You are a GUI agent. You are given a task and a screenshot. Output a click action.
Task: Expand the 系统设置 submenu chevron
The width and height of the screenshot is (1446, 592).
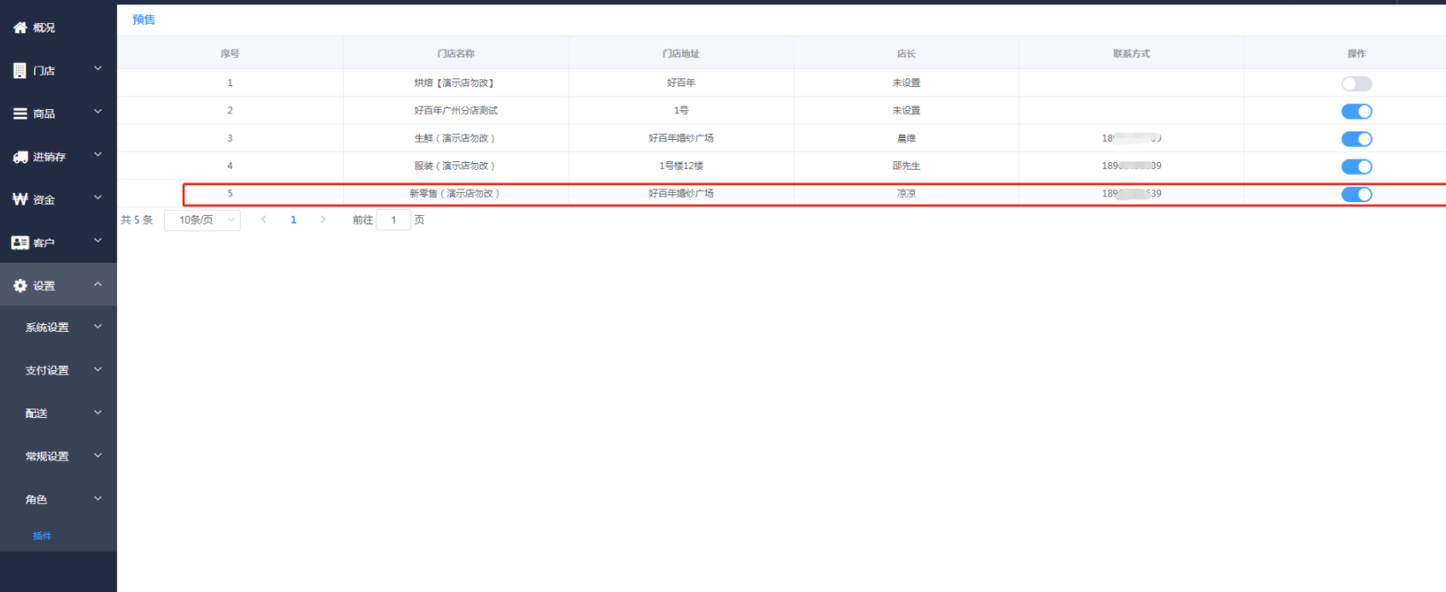click(x=98, y=327)
